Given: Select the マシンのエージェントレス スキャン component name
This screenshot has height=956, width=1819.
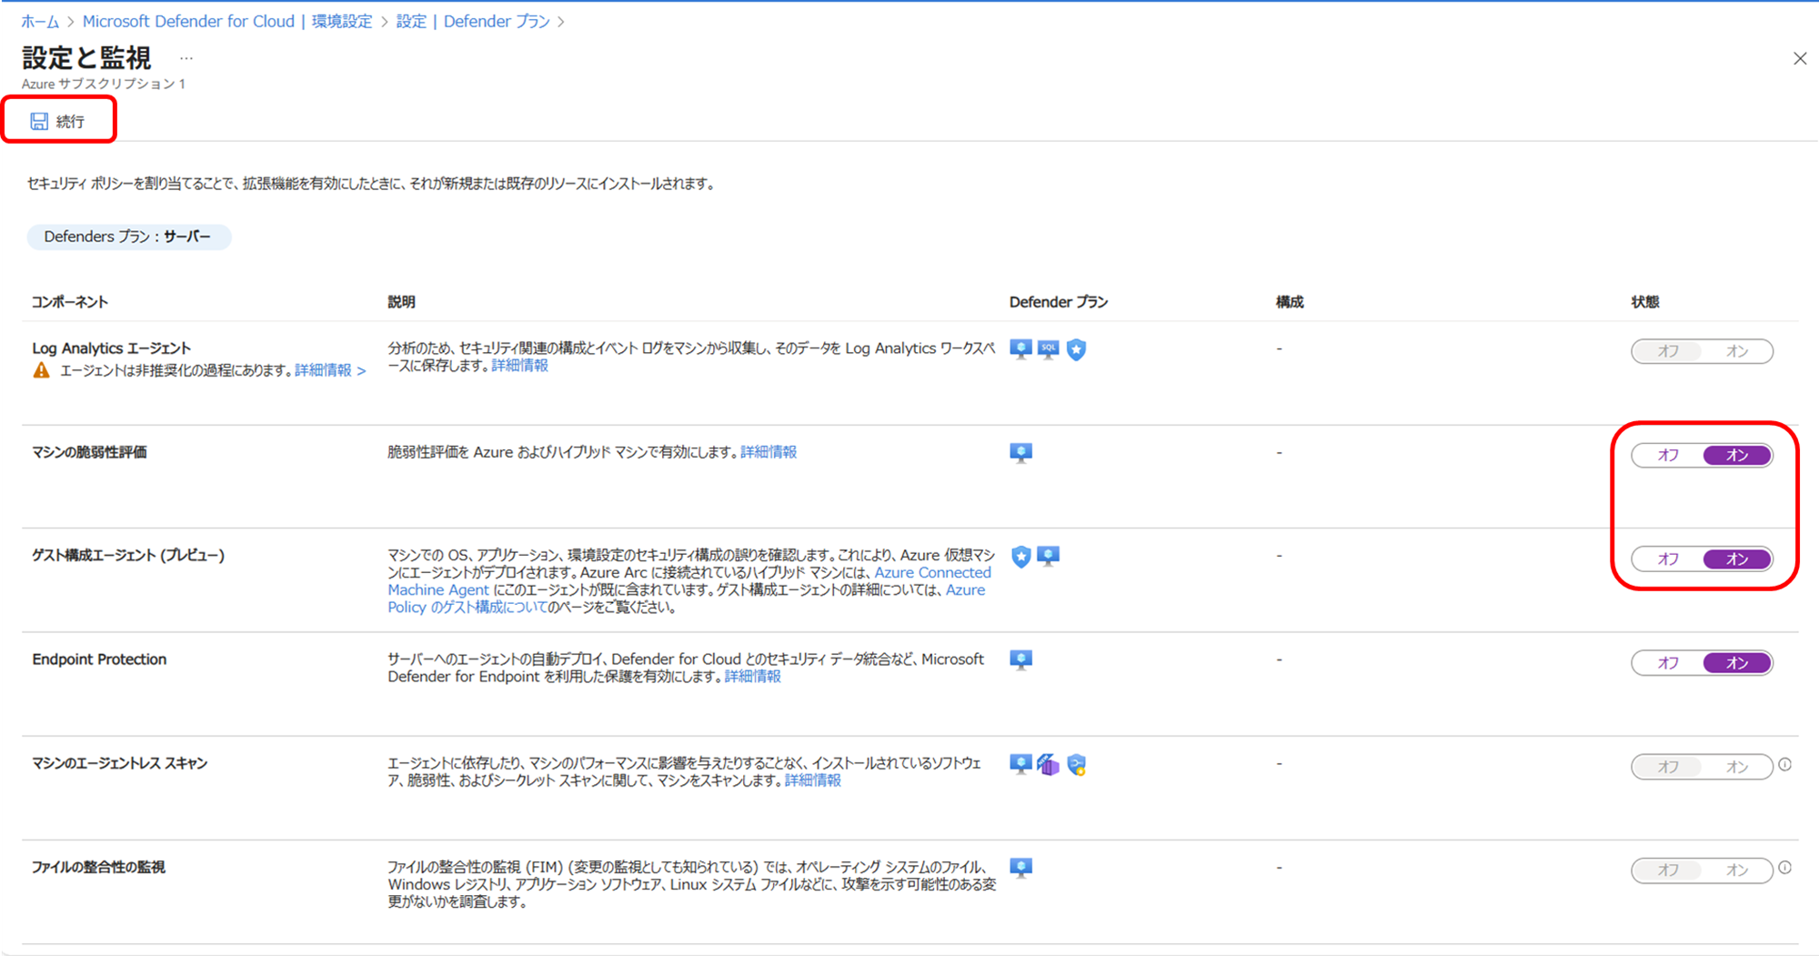Looking at the screenshot, I should (x=120, y=763).
